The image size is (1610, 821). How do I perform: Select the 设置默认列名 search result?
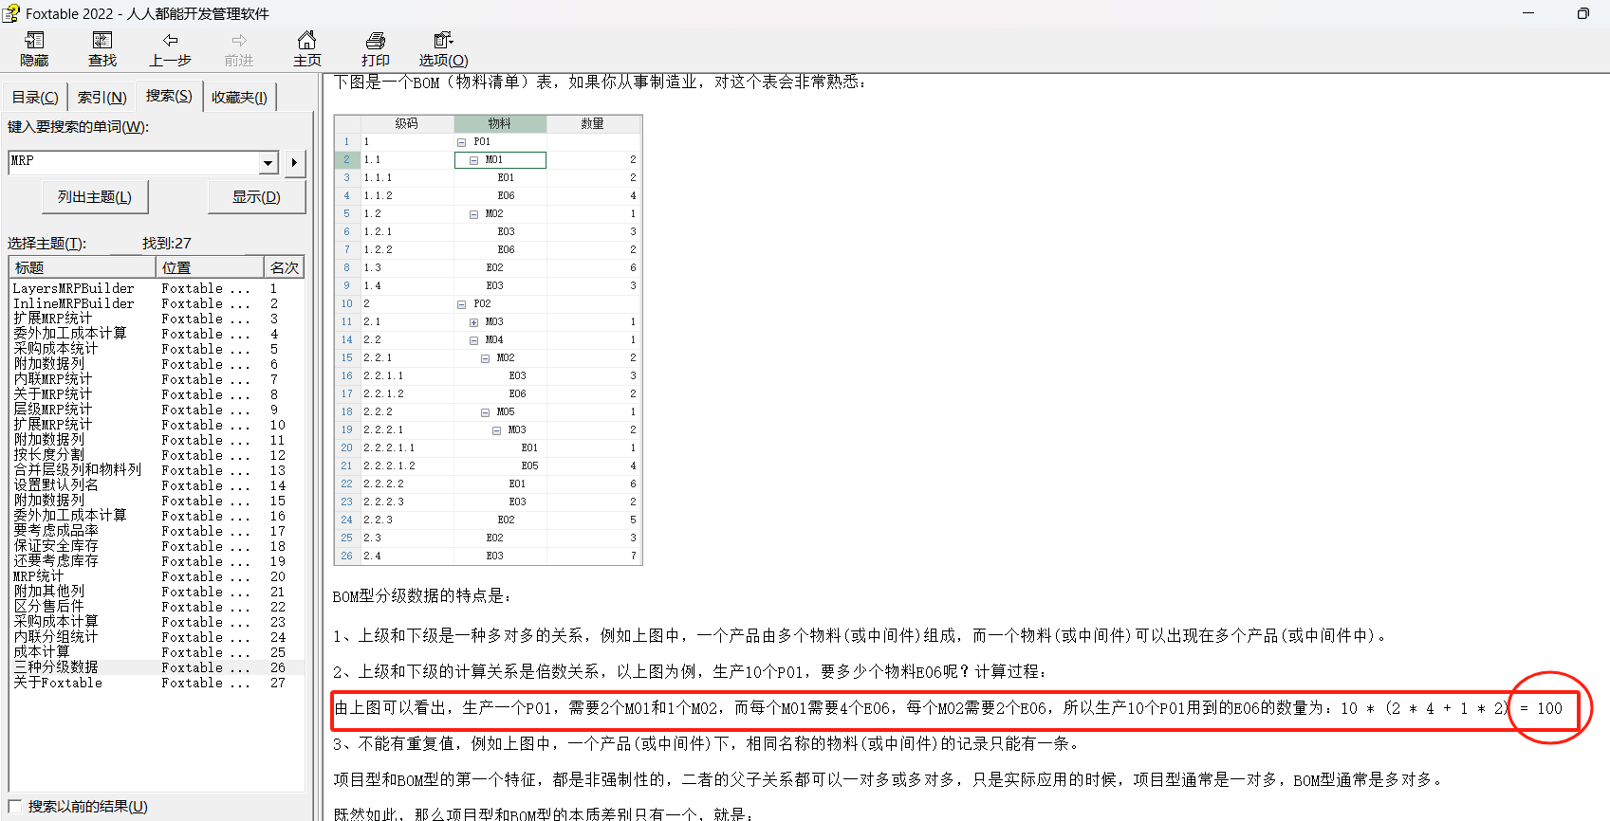point(55,485)
